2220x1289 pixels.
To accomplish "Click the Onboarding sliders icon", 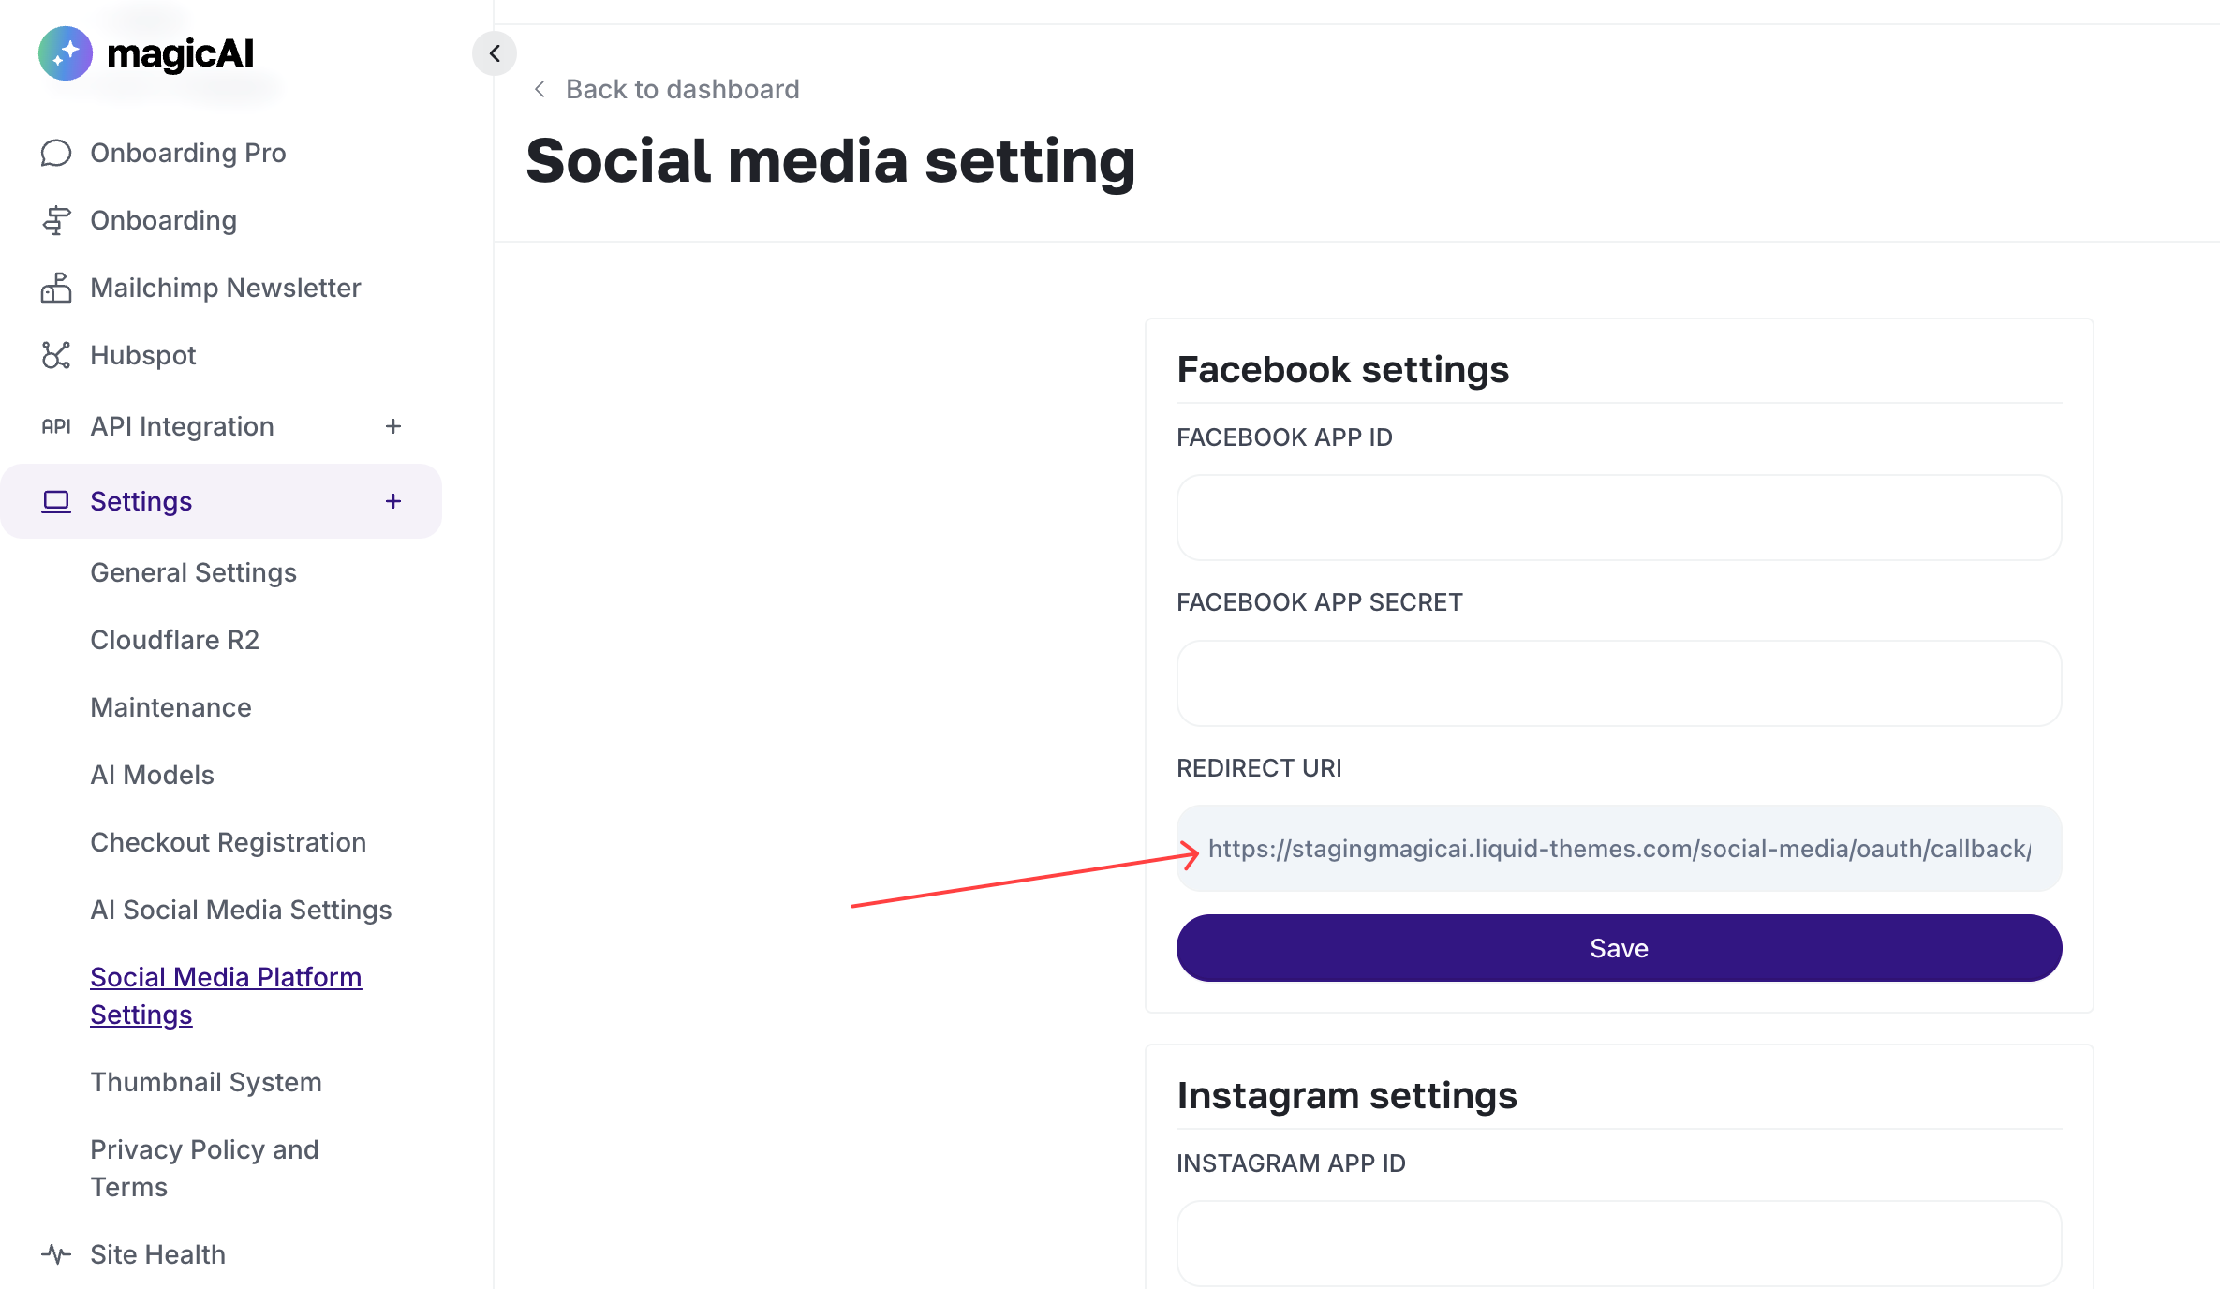I will click(x=56, y=220).
